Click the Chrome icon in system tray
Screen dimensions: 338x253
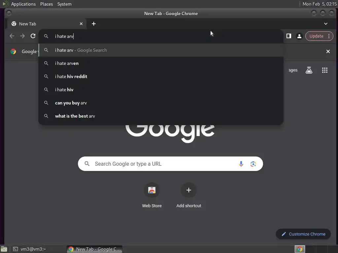[300, 249]
